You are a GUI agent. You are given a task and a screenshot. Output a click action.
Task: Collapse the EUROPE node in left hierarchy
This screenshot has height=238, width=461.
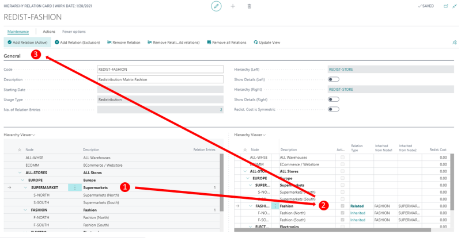22,180
